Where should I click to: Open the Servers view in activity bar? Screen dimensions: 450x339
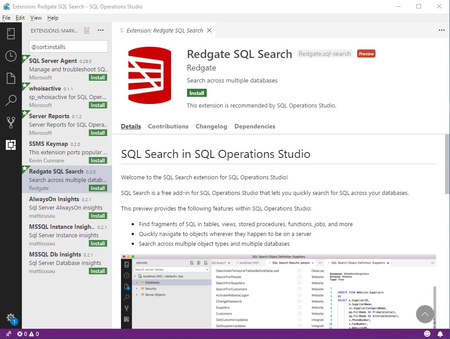tap(11, 33)
